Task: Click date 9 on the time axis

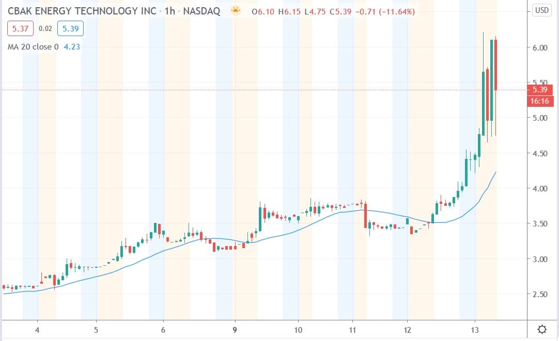Action: (x=235, y=330)
